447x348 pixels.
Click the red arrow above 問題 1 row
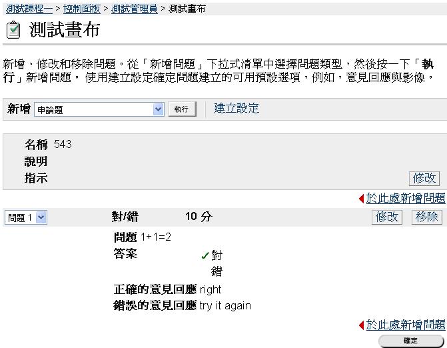click(x=362, y=199)
